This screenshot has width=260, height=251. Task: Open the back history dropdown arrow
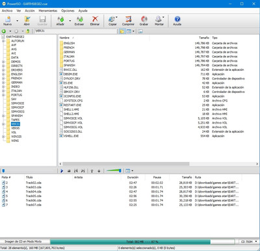10,31
